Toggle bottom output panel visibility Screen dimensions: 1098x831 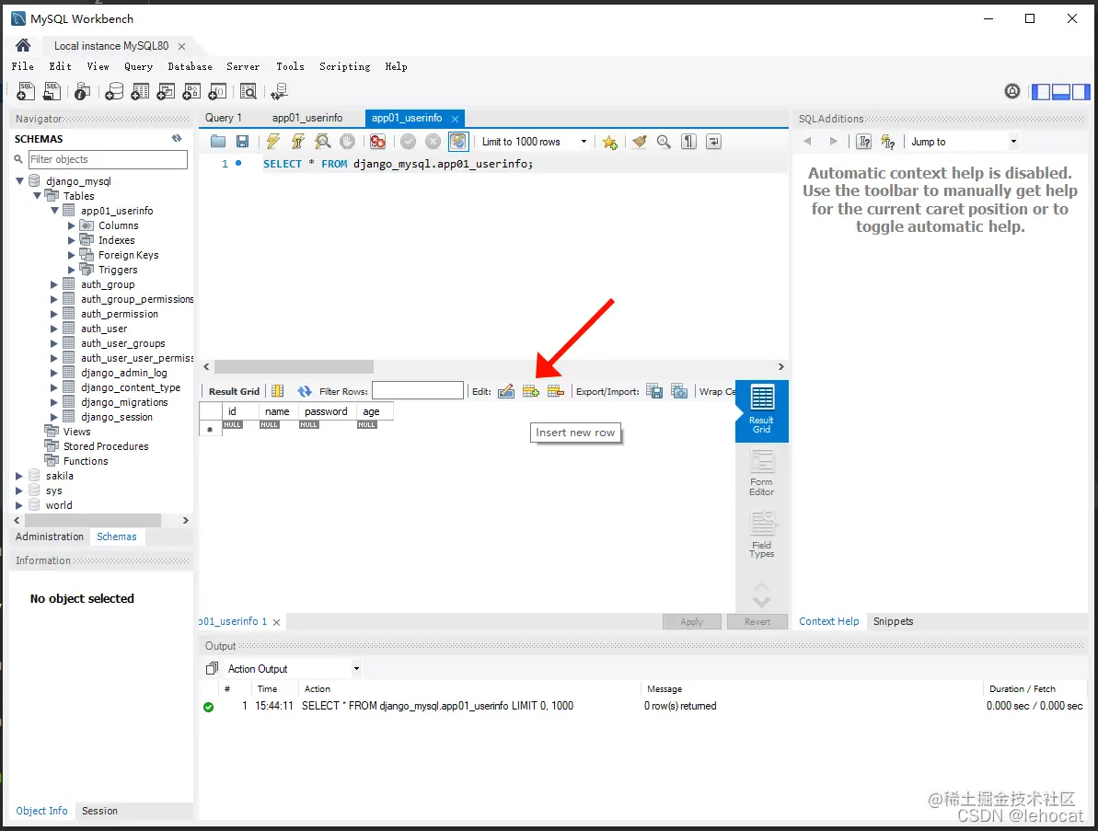[x=1061, y=92]
